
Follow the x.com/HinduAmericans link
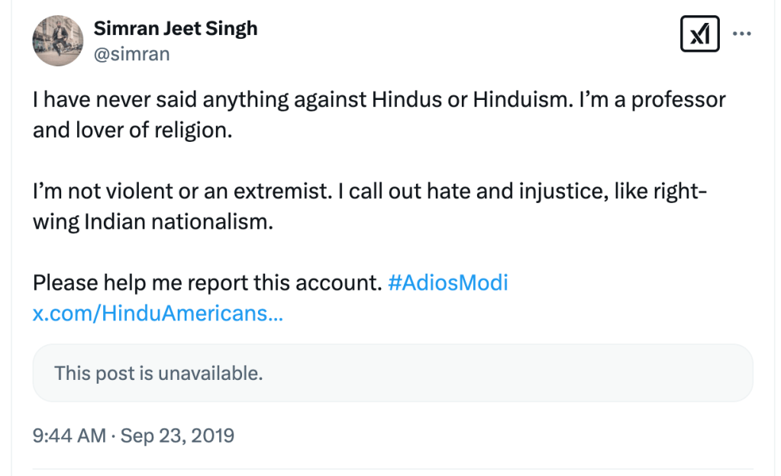[x=157, y=314]
